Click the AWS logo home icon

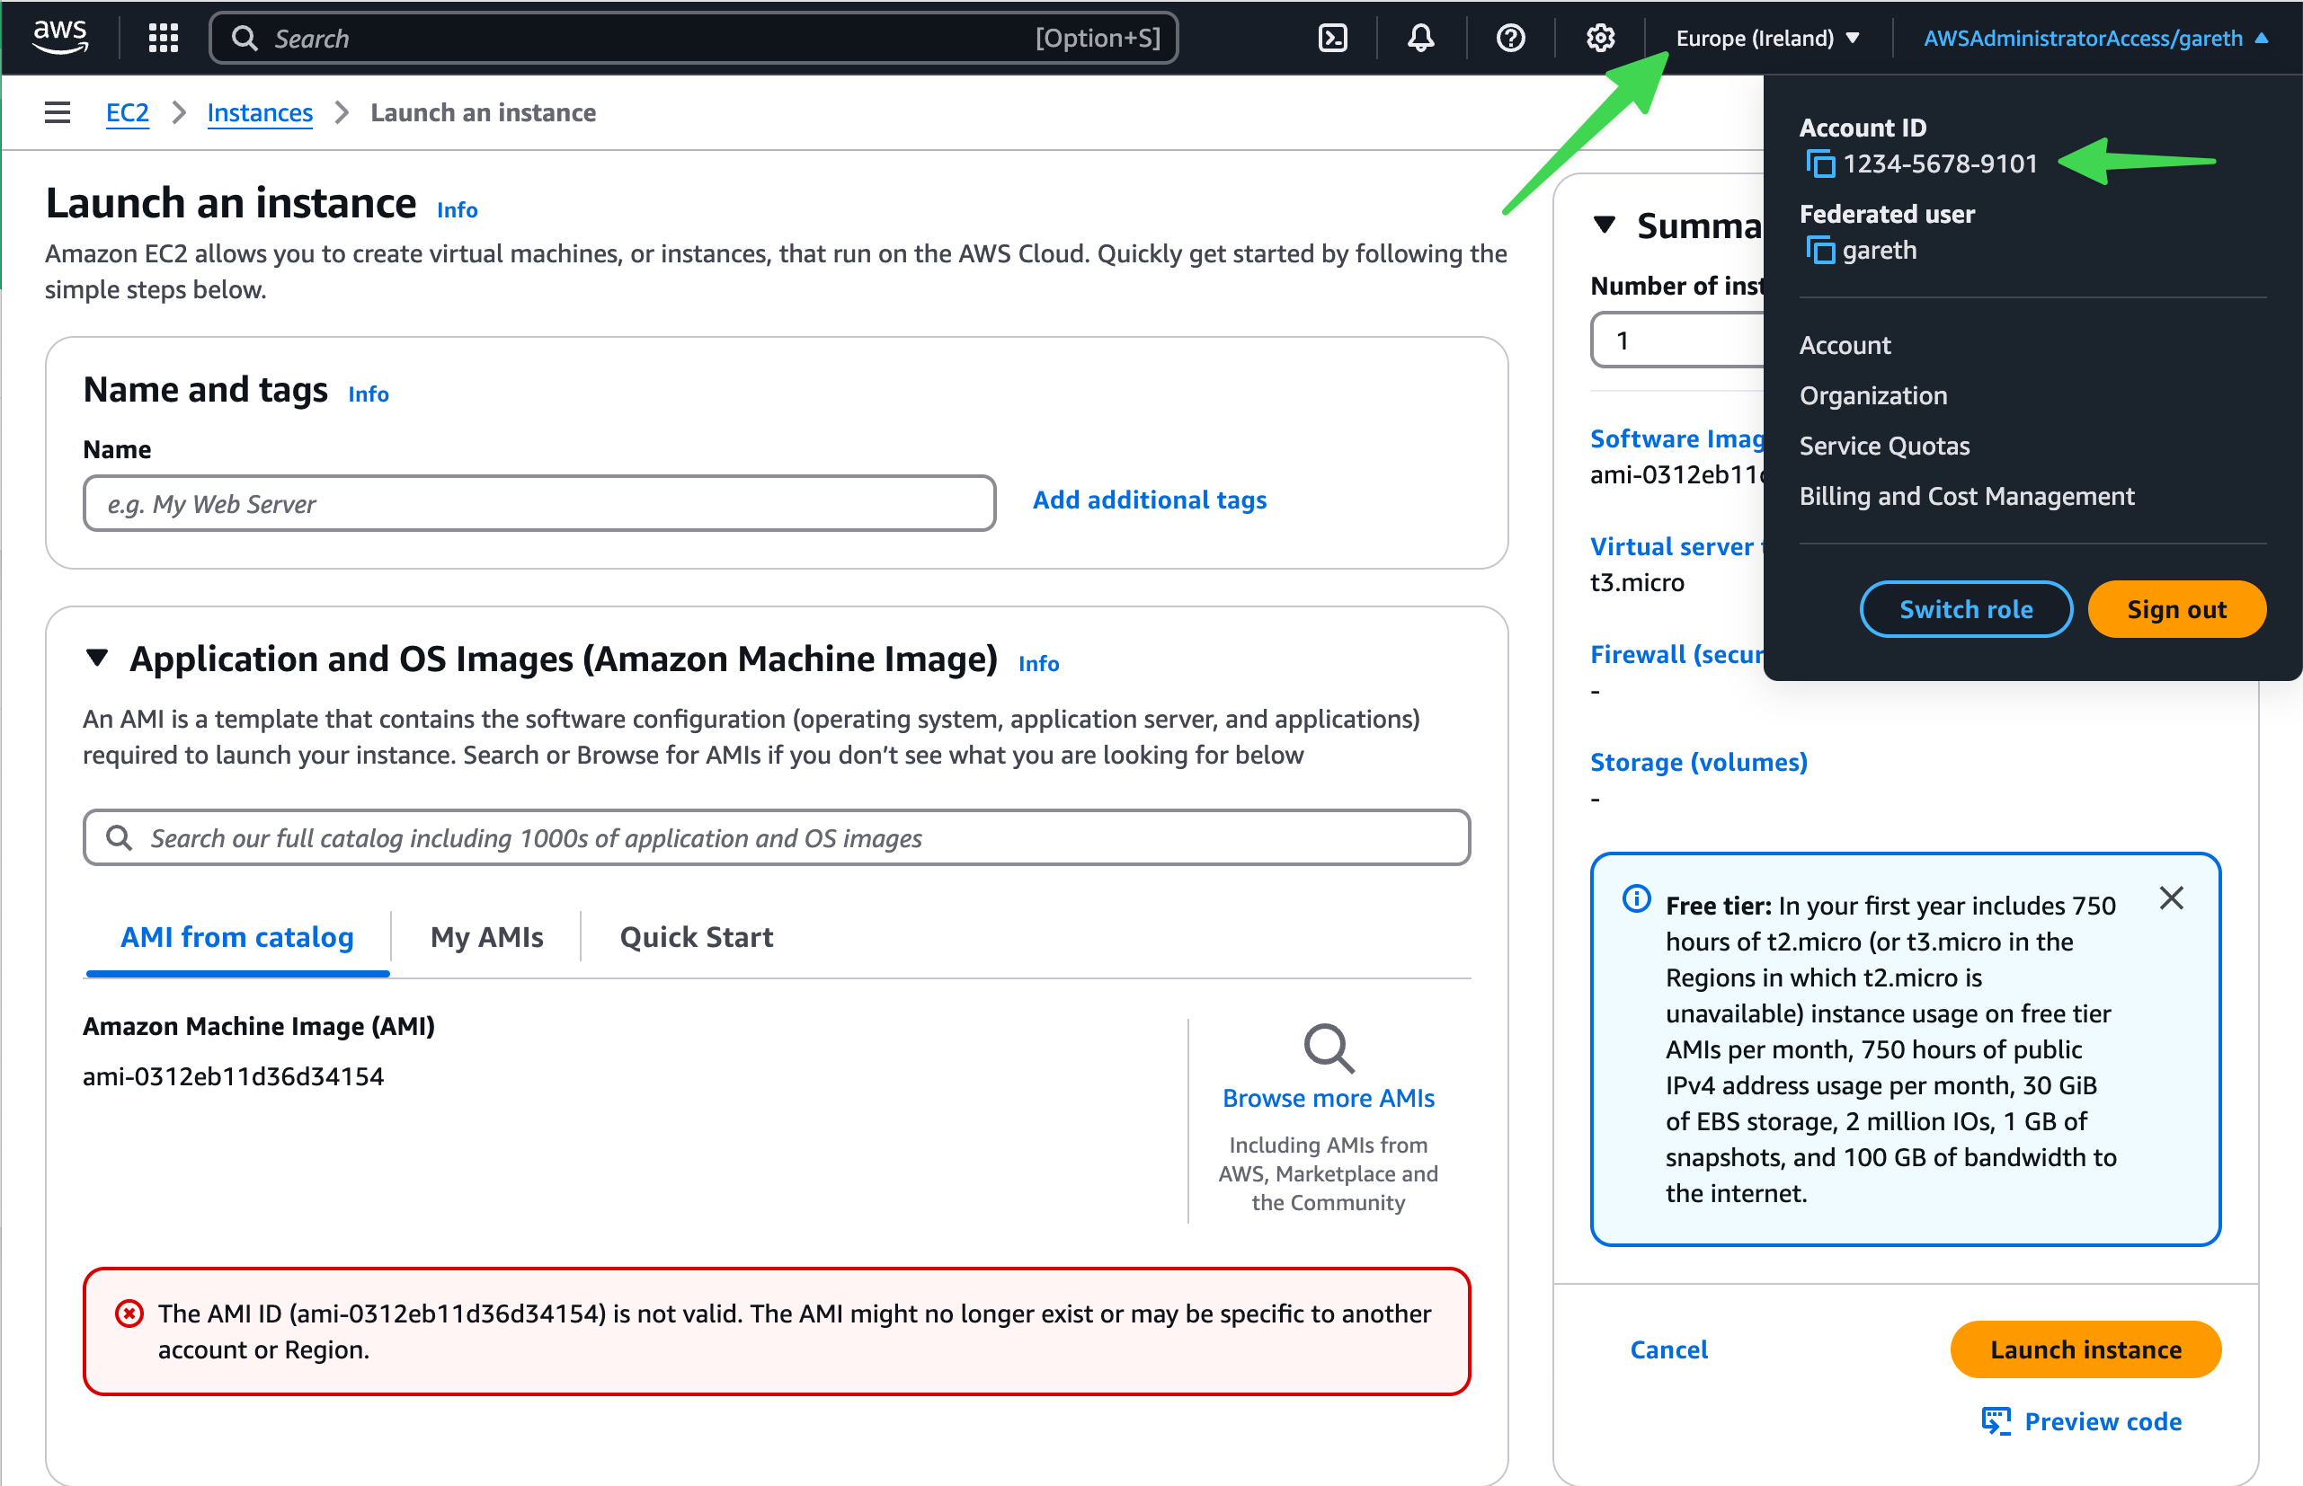(x=61, y=38)
